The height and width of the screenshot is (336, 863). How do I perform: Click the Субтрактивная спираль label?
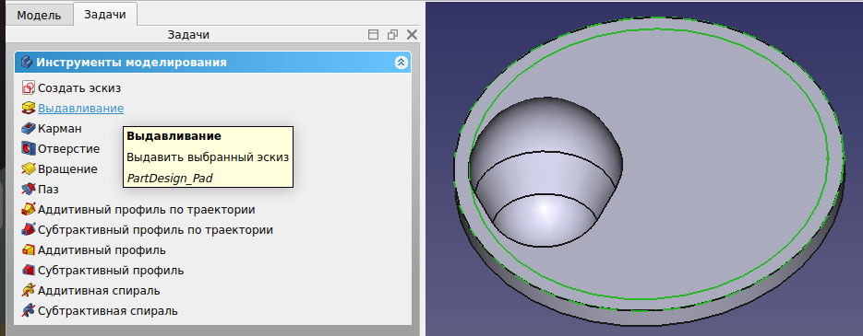[108, 311]
